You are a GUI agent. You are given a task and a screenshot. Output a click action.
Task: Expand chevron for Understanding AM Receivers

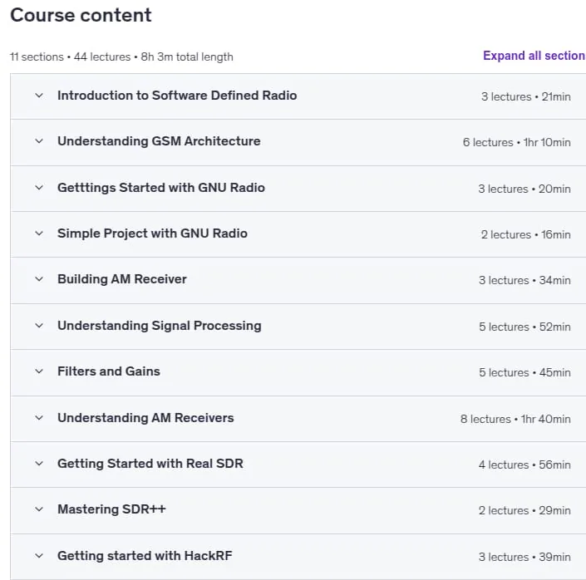(x=39, y=418)
